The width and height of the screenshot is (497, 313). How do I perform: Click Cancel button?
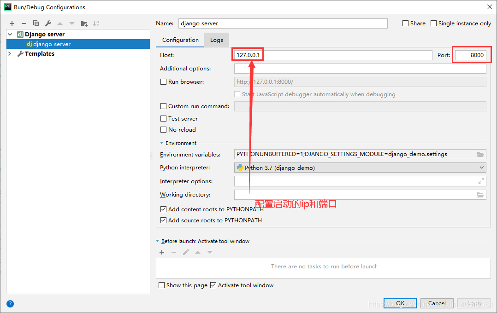pyautogui.click(x=437, y=303)
